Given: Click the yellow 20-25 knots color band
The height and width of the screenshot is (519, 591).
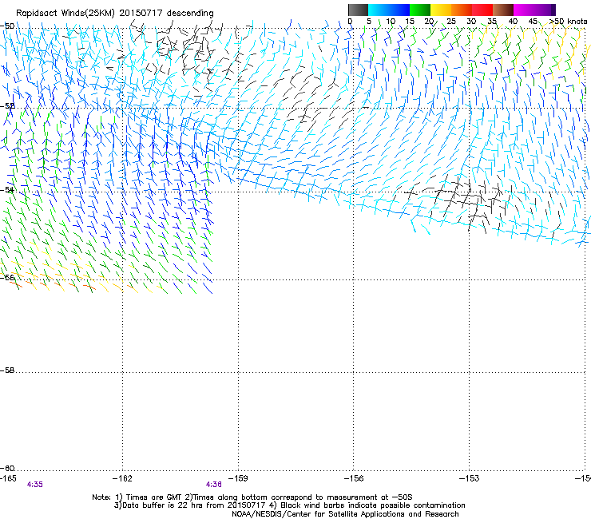Looking at the screenshot, I should coord(441,10).
